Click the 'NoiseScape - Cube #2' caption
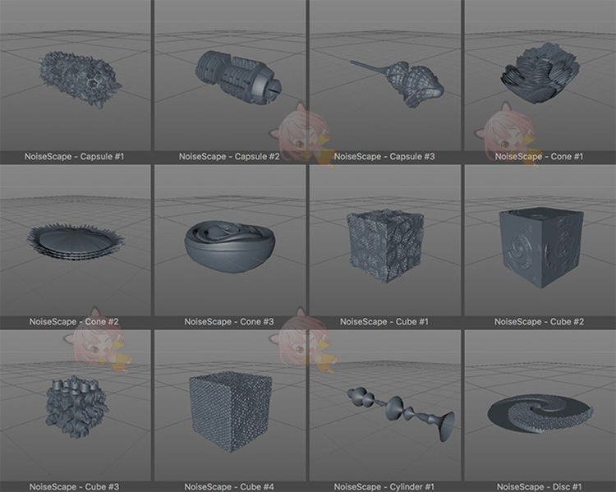The height and width of the screenshot is (492, 616). 539,321
